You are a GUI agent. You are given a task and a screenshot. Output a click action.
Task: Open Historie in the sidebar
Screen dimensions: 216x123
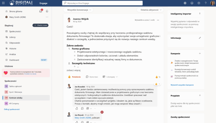tap(13, 49)
